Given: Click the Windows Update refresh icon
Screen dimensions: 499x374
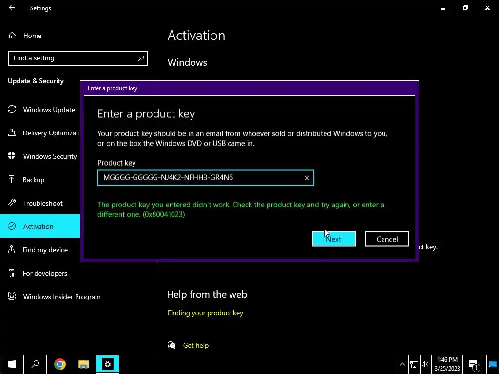Looking at the screenshot, I should click(x=12, y=110).
